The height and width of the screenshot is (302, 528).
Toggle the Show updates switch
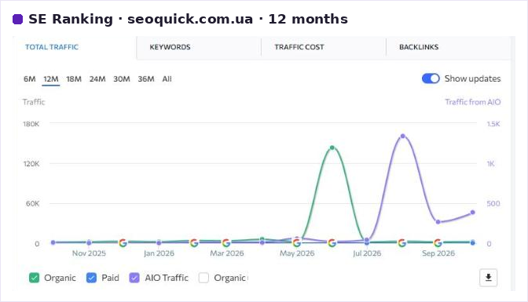[x=431, y=78]
